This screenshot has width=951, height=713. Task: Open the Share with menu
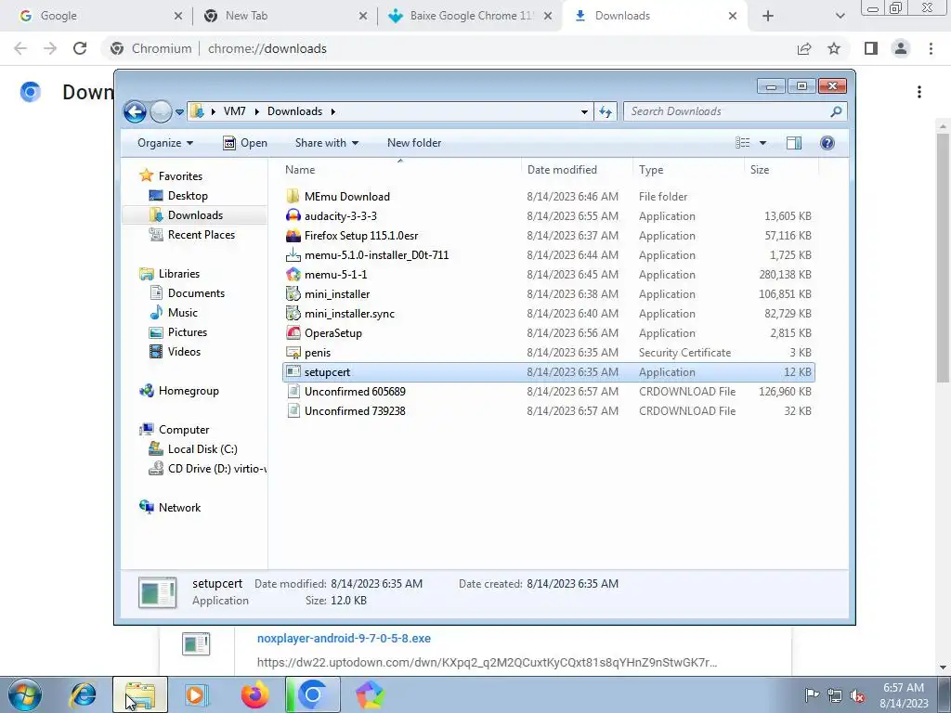(327, 143)
